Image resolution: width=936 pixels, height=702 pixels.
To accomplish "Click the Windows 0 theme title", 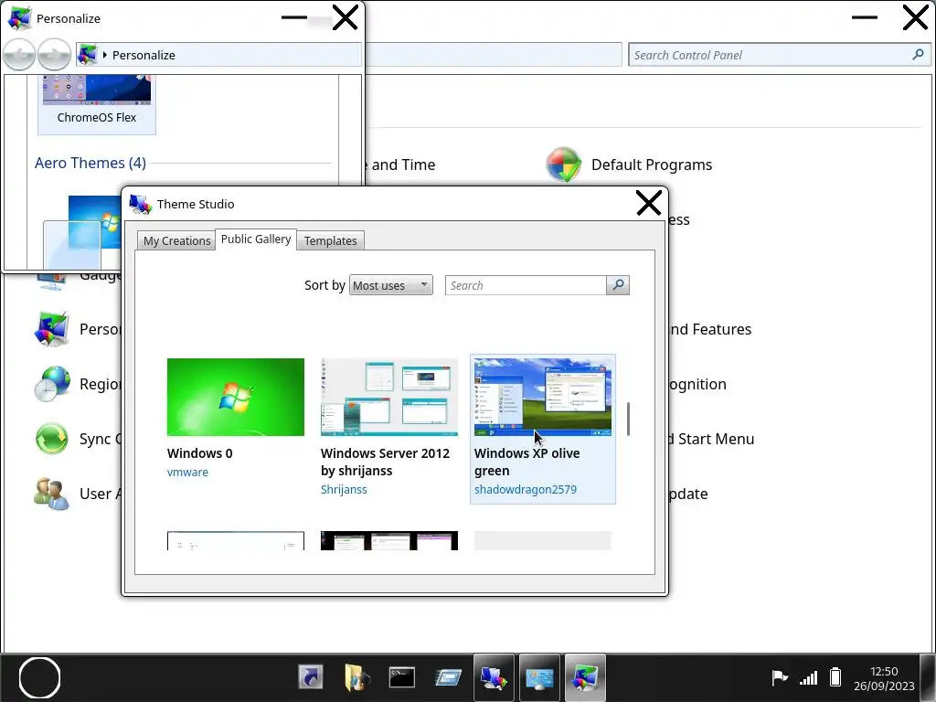I will [x=200, y=453].
